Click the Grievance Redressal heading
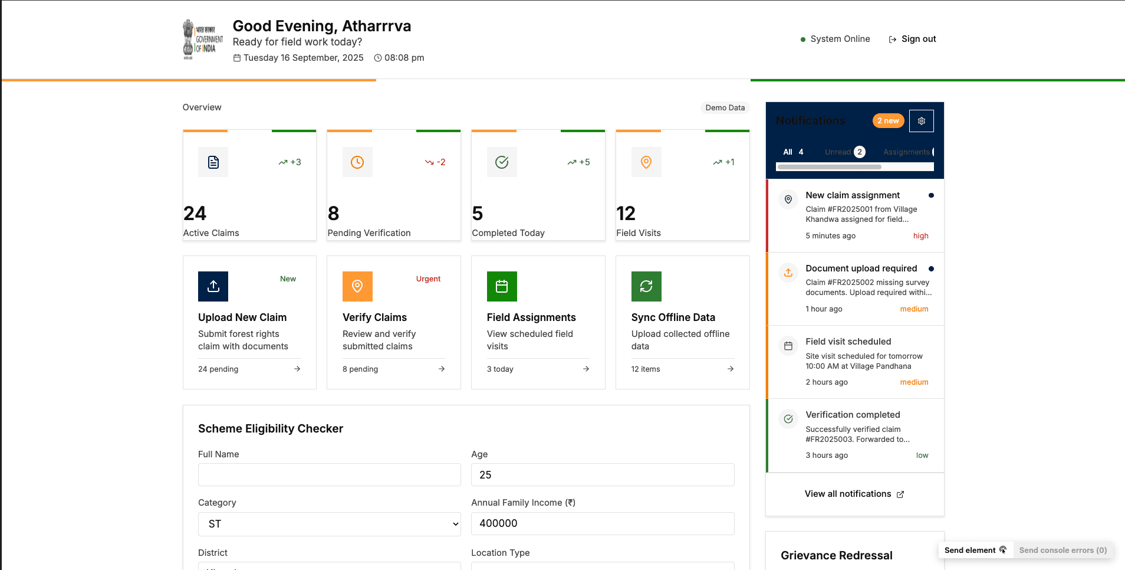This screenshot has height=570, width=1125. [x=837, y=556]
